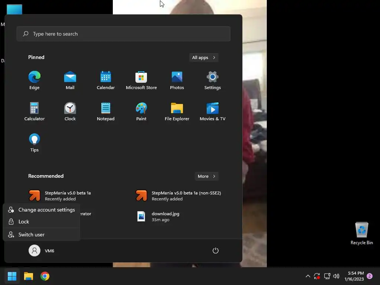
Task: Click the volume icon in system tray
Action: [336, 276]
